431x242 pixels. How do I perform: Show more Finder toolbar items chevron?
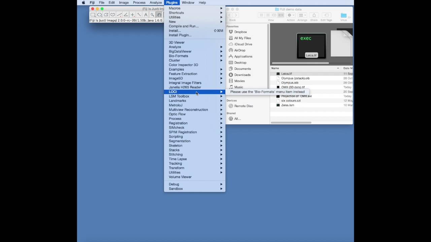pos(350,17)
